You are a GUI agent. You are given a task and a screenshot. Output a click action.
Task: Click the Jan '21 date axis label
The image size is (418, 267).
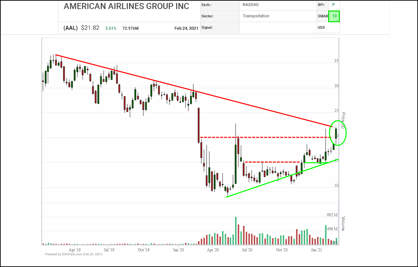pyautogui.click(x=316, y=250)
